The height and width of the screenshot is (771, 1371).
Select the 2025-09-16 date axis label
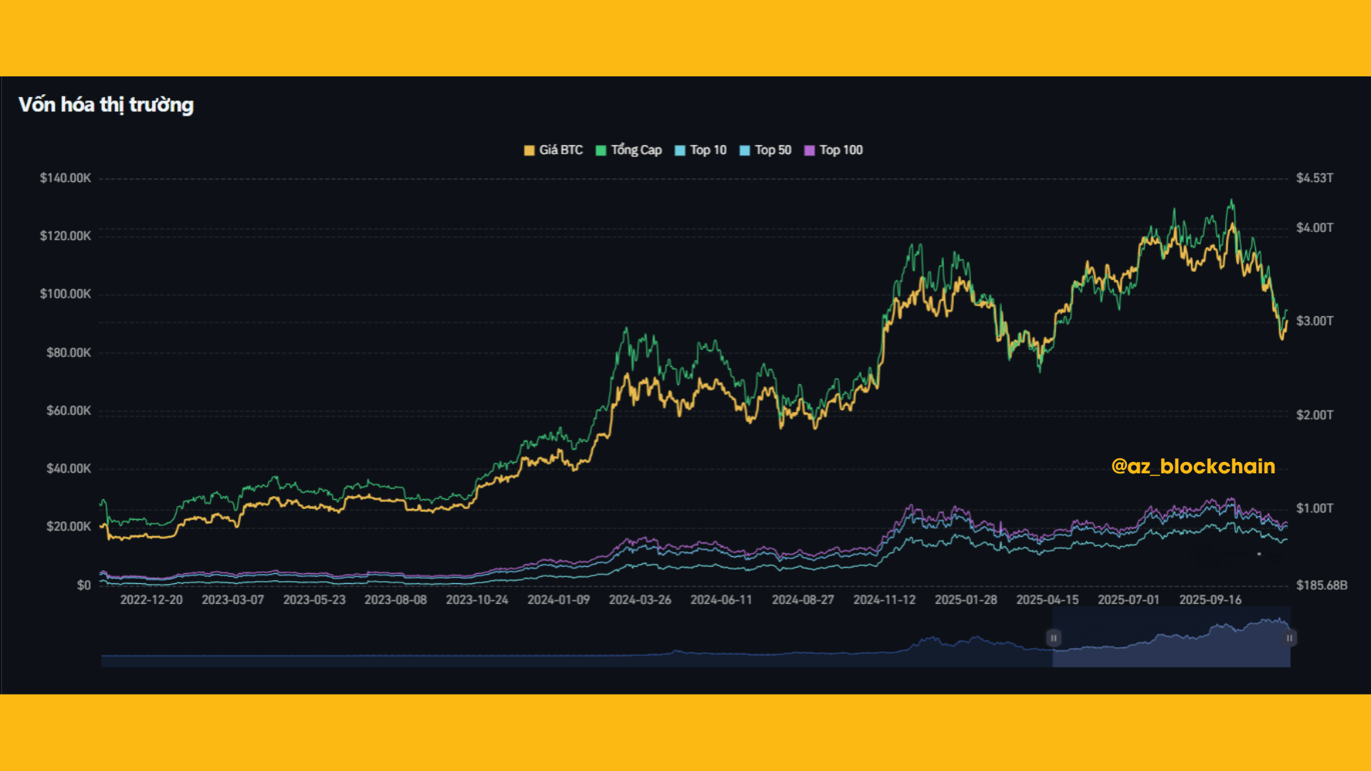(x=1210, y=600)
